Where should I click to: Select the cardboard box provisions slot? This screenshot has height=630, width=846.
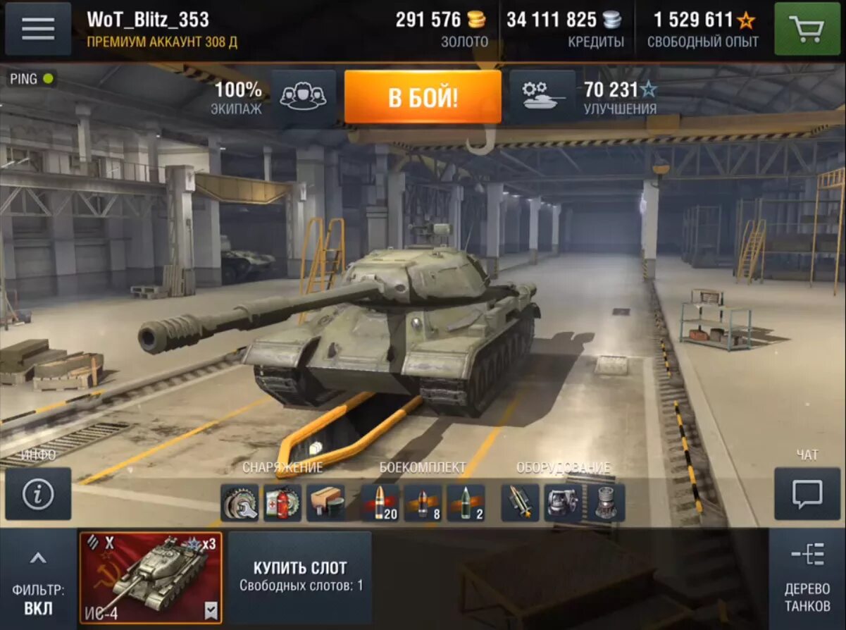pos(325,502)
